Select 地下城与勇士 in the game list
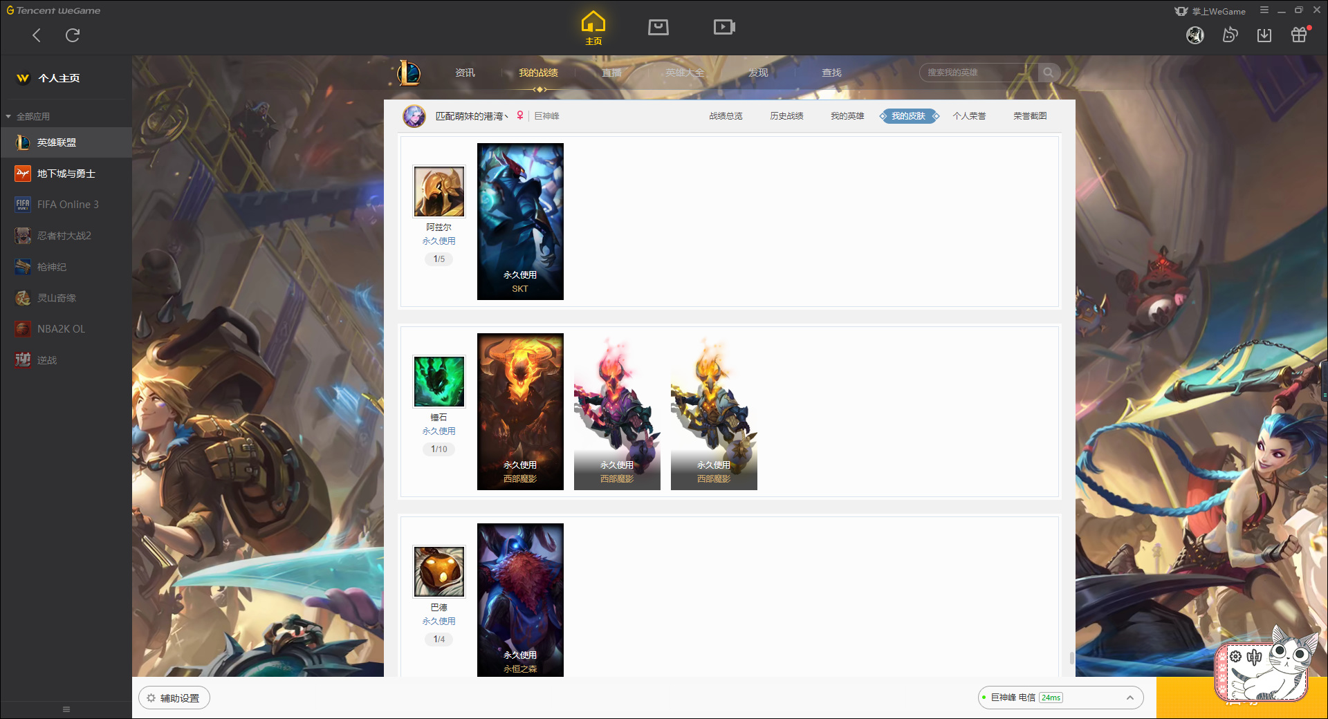Image resolution: width=1328 pixels, height=719 pixels. 66,174
